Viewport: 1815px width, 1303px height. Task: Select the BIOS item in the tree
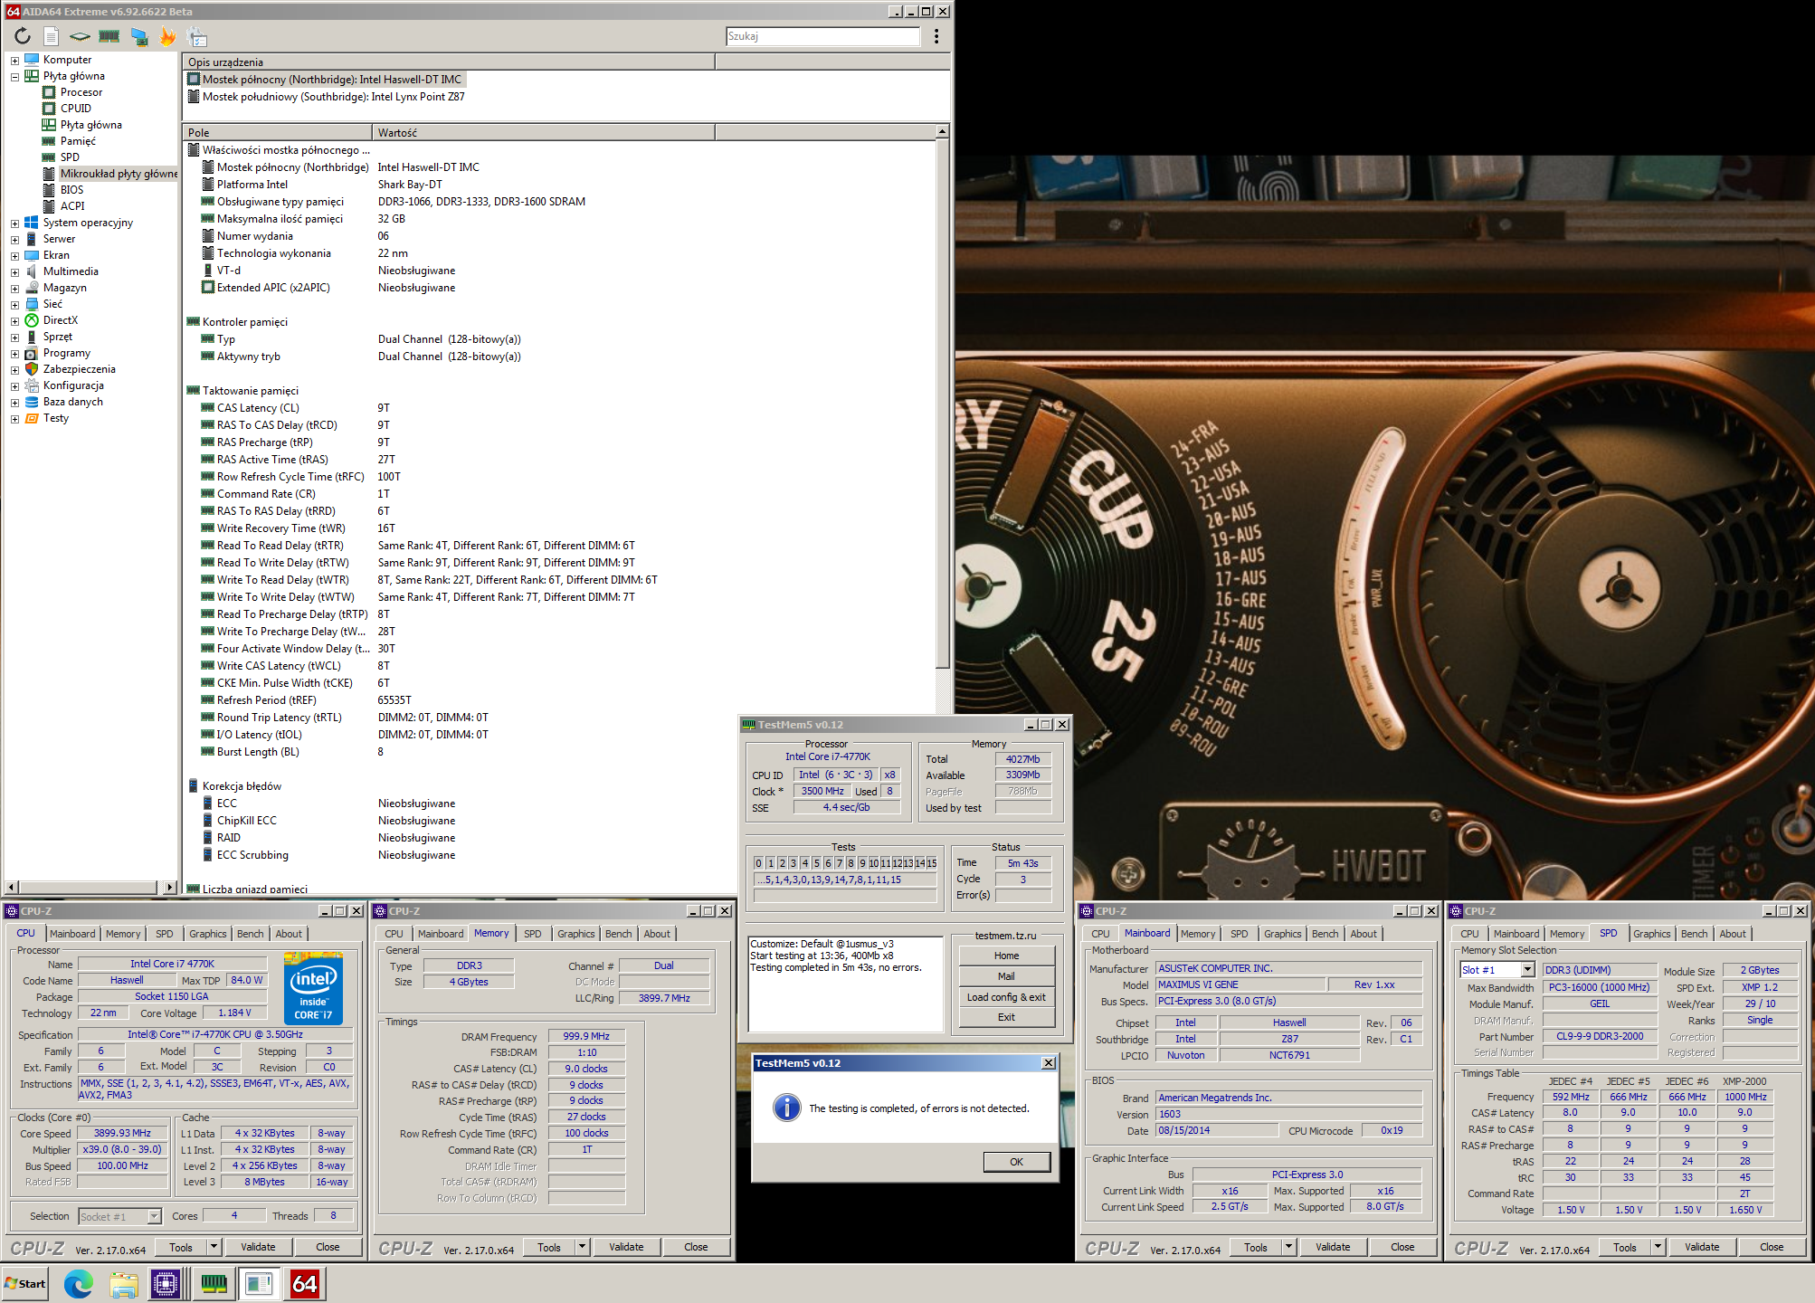tap(71, 190)
